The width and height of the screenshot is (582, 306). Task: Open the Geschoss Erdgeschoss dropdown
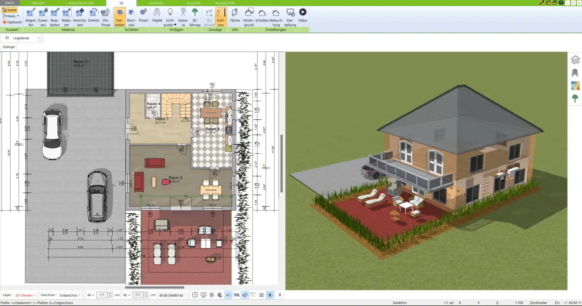(x=70, y=295)
